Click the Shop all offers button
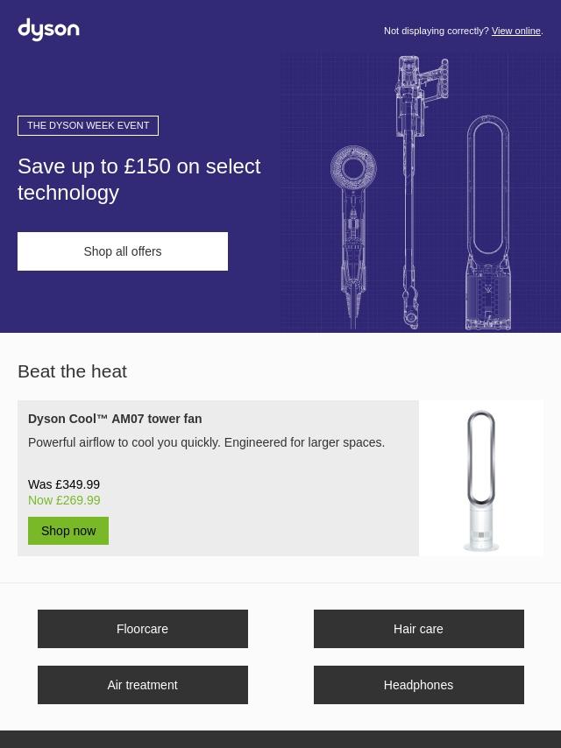This screenshot has width=561, height=748. pyautogui.click(x=123, y=251)
